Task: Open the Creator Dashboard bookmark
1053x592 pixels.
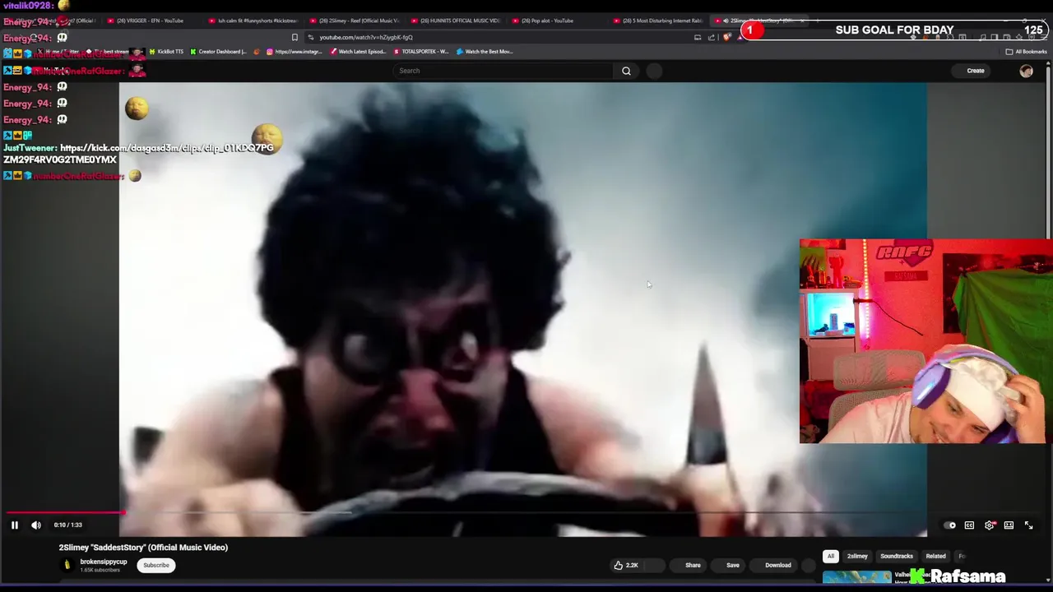Action: pos(218,52)
